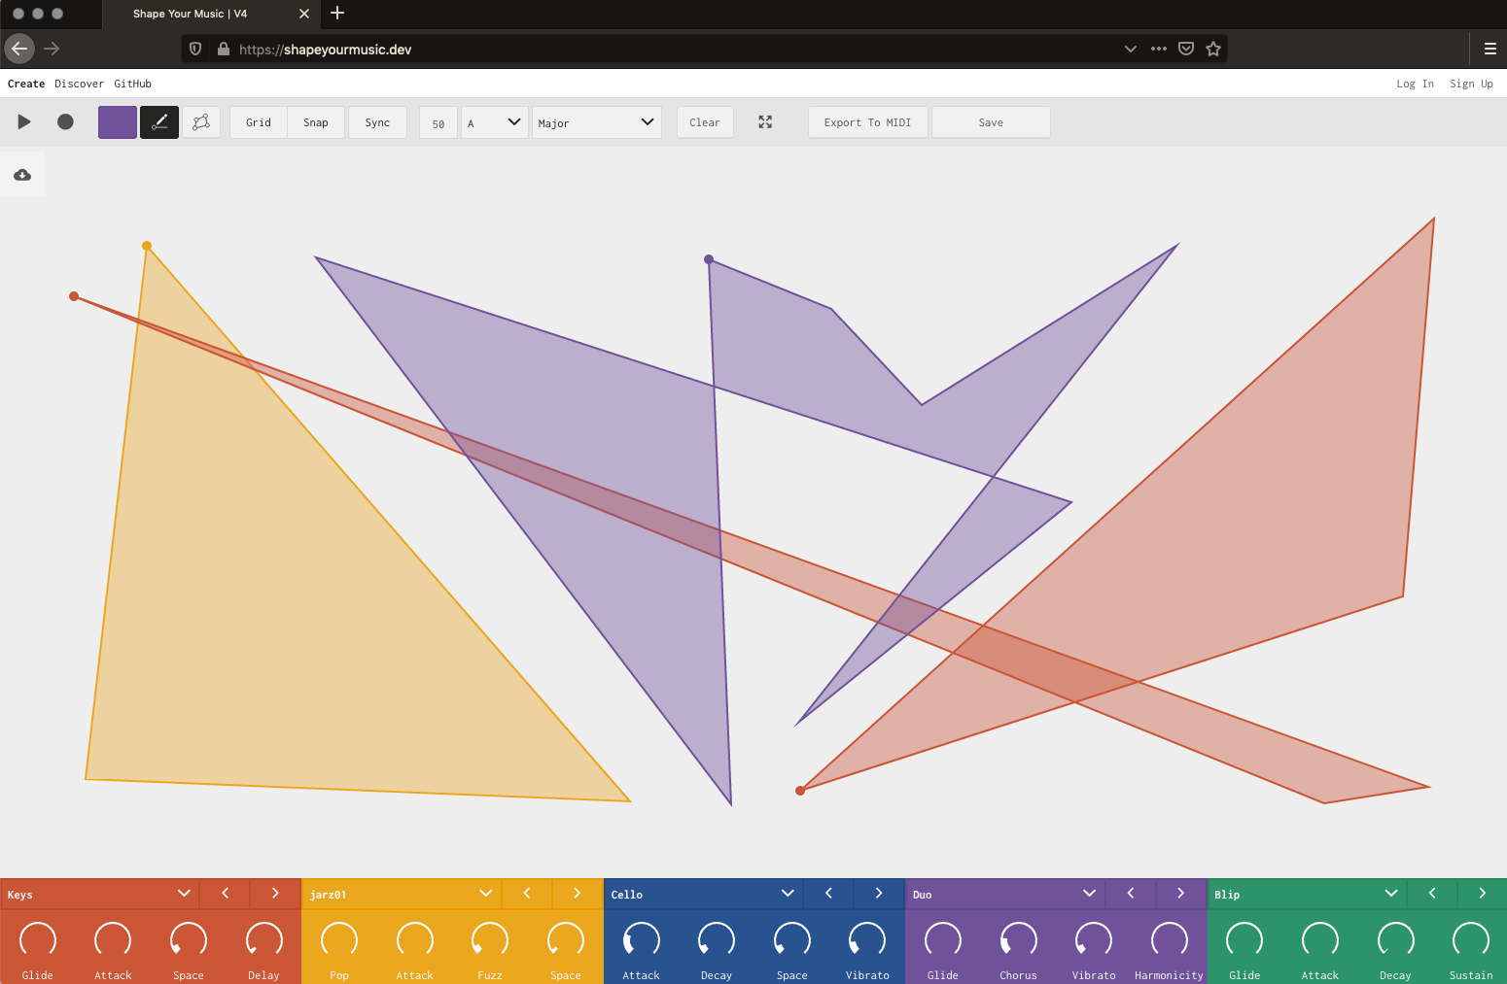Toggle fullscreen mode icon
This screenshot has height=984, width=1507.
pyautogui.click(x=765, y=122)
